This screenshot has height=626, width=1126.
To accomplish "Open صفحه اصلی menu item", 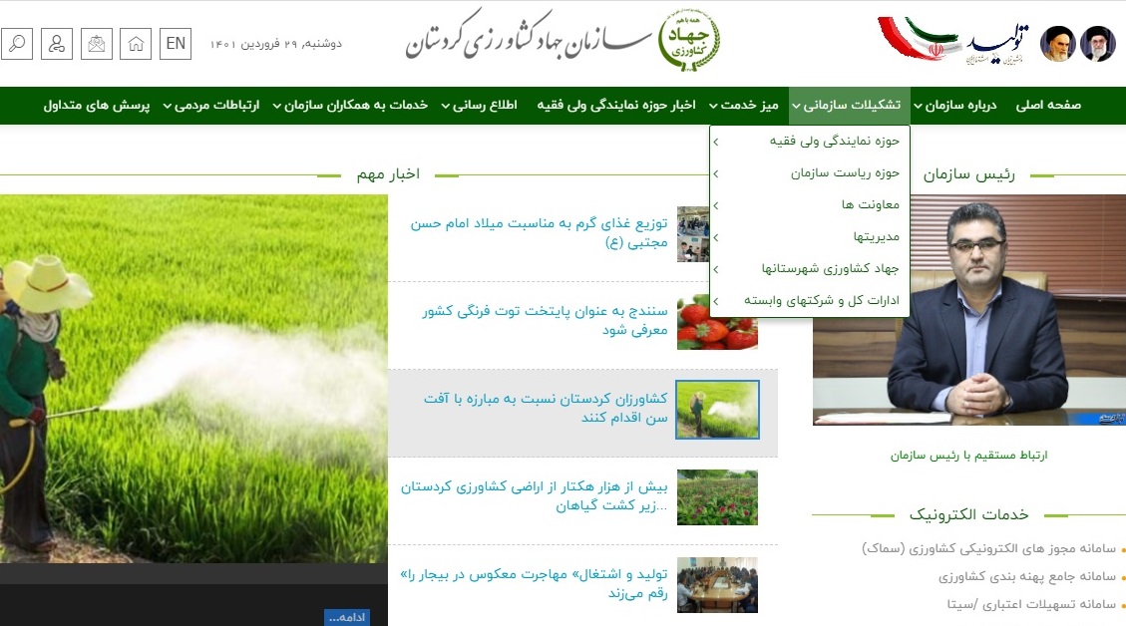I will (x=1048, y=106).
